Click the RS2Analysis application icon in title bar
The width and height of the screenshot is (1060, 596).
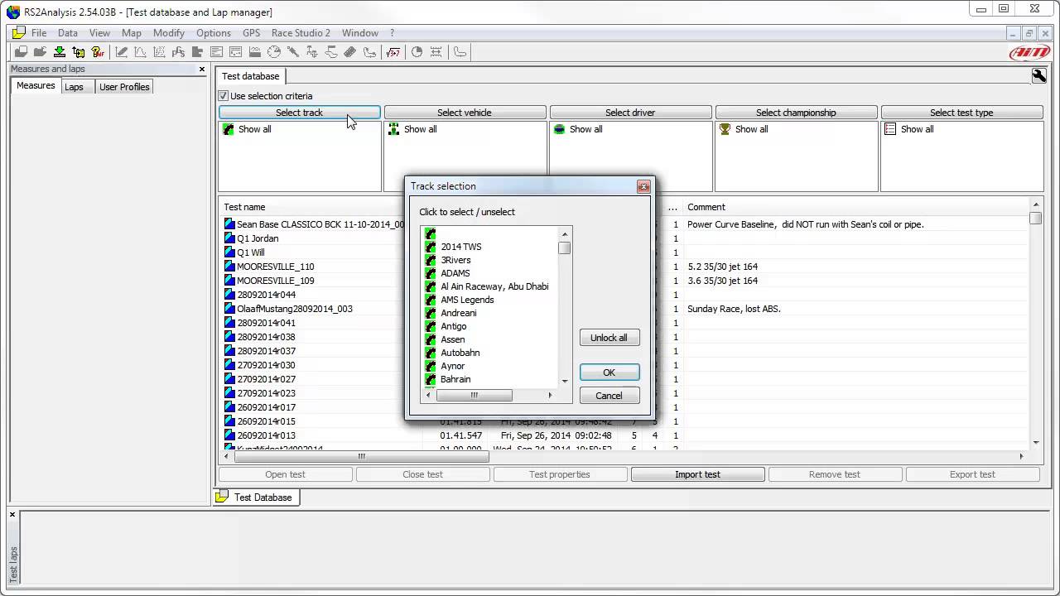tap(13, 12)
